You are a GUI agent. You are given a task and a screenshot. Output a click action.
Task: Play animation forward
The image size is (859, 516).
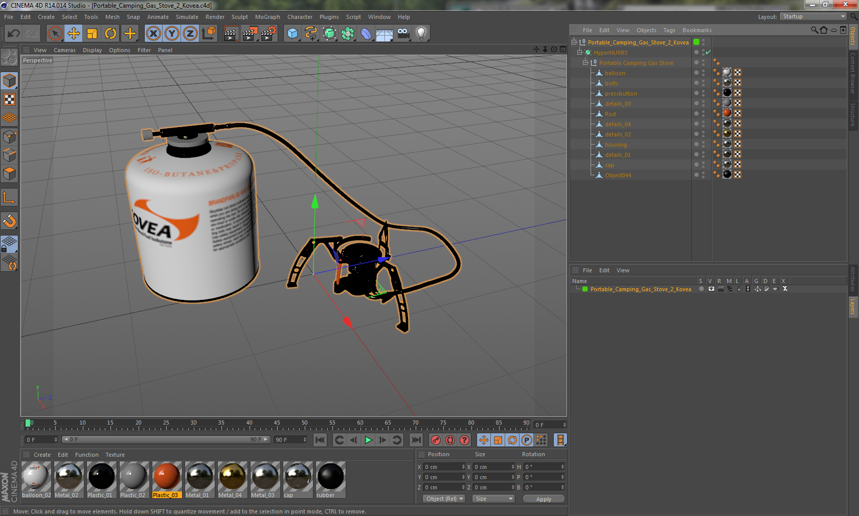[x=368, y=440]
